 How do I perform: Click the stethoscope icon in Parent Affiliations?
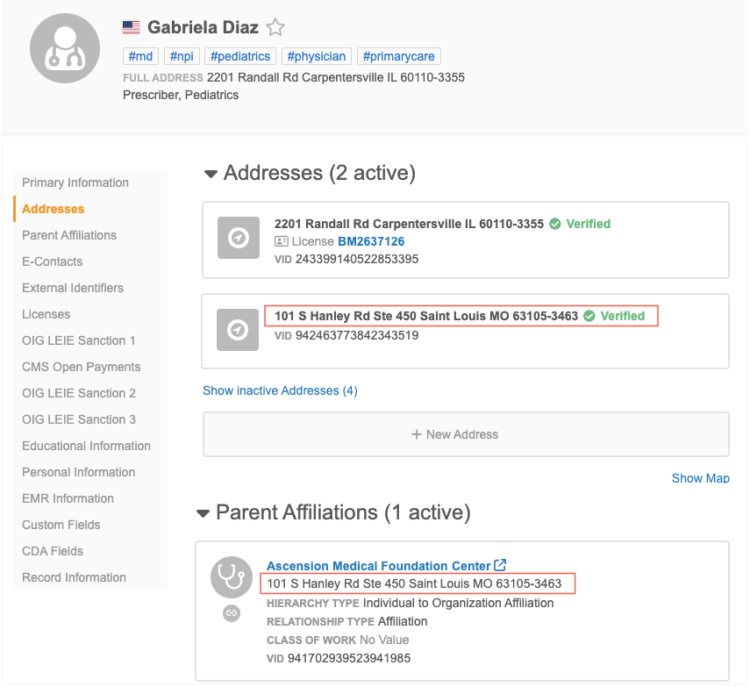pos(232,577)
